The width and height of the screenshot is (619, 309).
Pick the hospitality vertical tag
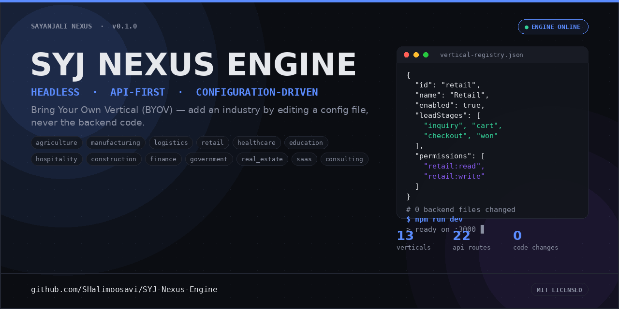57,159
